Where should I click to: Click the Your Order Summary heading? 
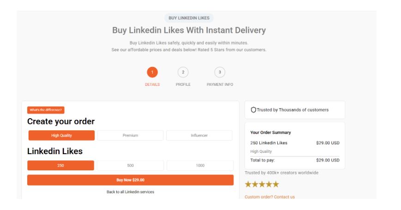click(x=270, y=132)
